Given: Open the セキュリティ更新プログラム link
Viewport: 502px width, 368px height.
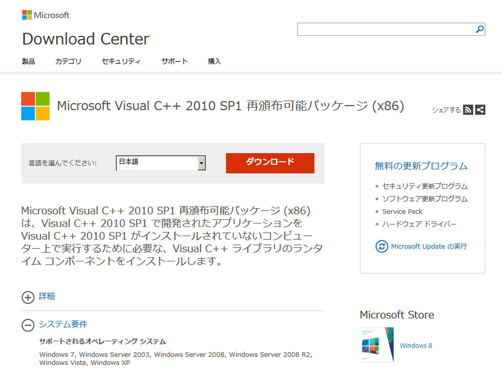Looking at the screenshot, I should click(425, 186).
